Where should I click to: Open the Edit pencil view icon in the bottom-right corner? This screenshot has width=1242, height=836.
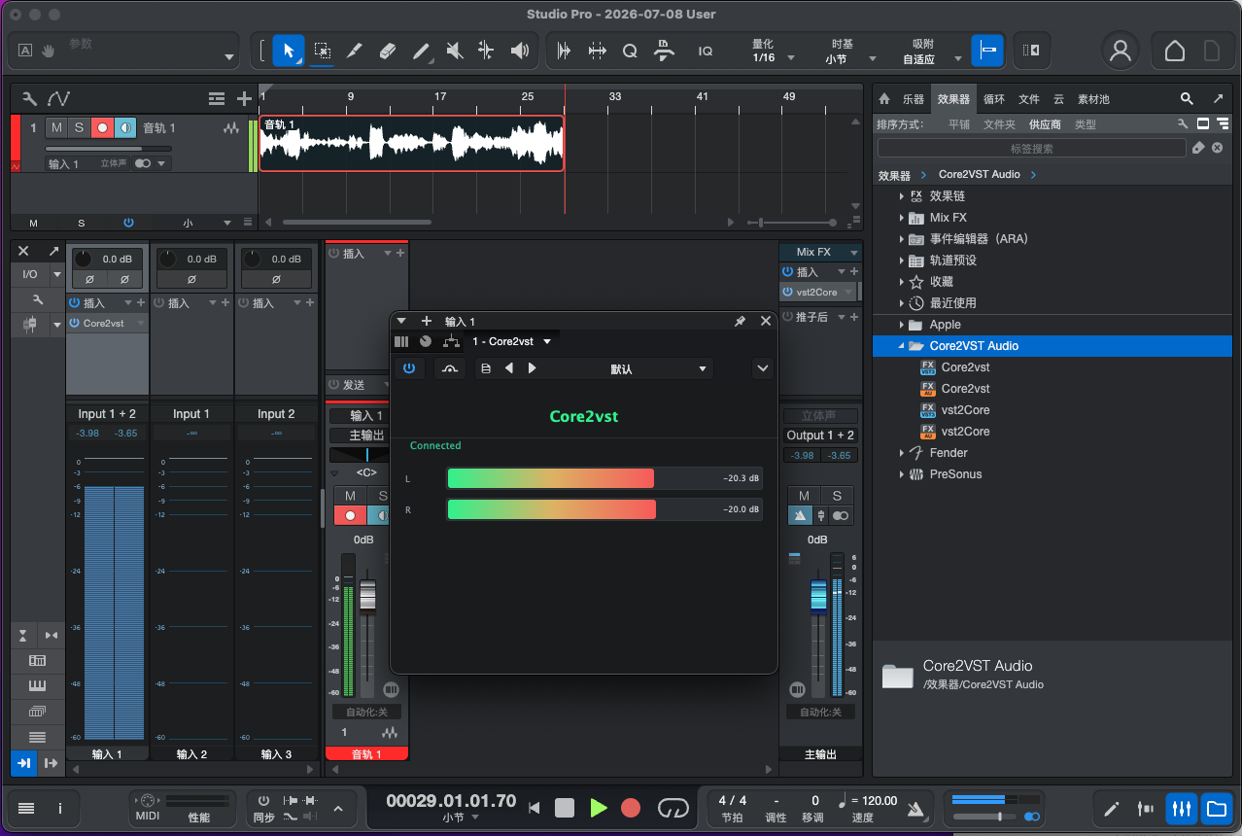click(x=1112, y=808)
